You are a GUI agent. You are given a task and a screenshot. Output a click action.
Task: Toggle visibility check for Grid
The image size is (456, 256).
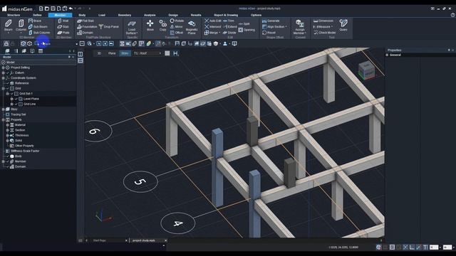coord(8,88)
